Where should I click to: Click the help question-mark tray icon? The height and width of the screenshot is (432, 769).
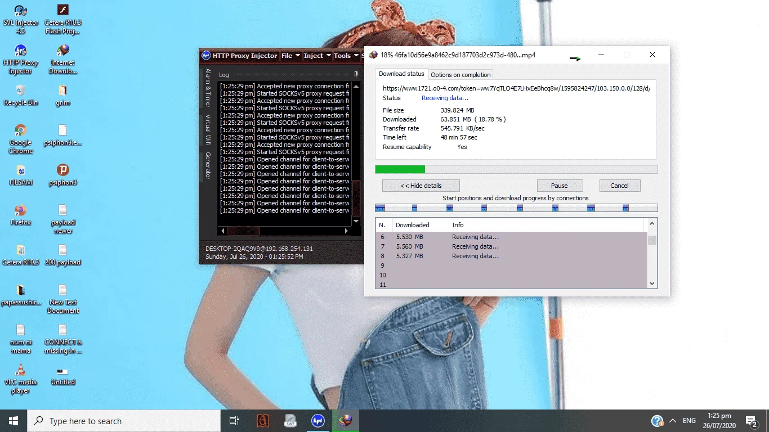click(657, 421)
